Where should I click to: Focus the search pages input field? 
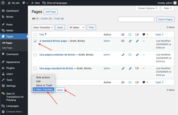pos(136,19)
